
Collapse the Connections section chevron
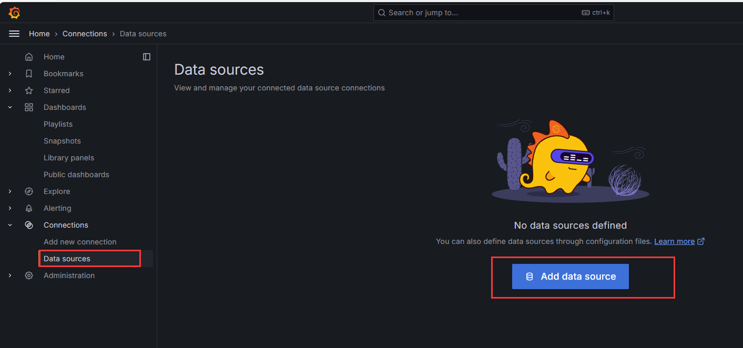tap(10, 225)
